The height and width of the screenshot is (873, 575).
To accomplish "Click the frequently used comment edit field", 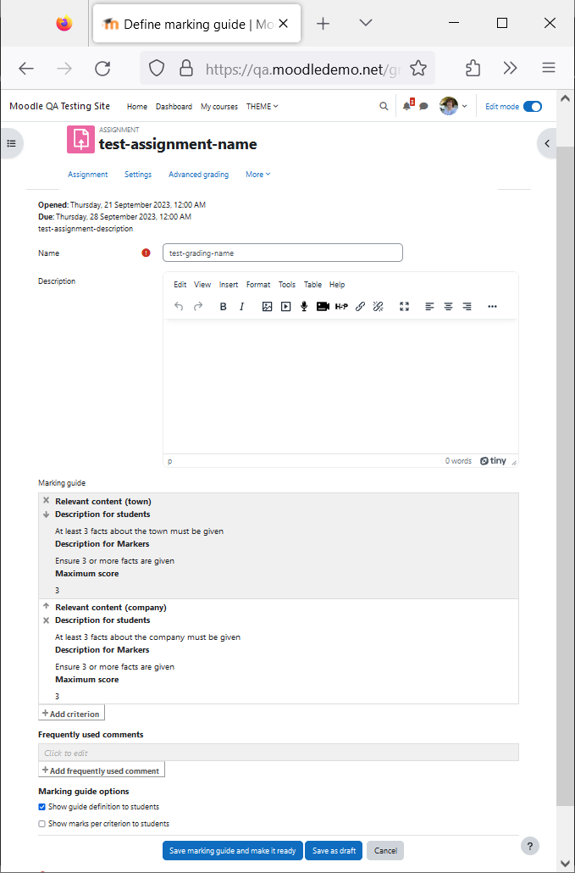I will click(x=279, y=753).
